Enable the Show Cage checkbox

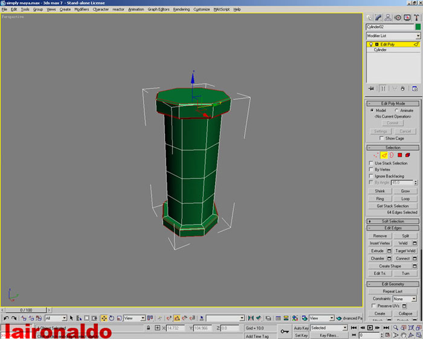click(381, 138)
